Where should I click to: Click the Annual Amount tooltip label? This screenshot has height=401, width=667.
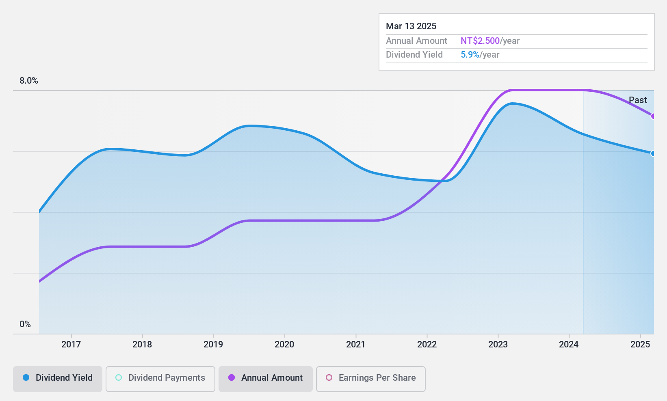[416, 41]
